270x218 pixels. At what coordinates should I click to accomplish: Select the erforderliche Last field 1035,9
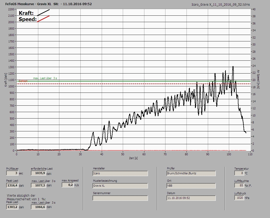(x=38, y=173)
